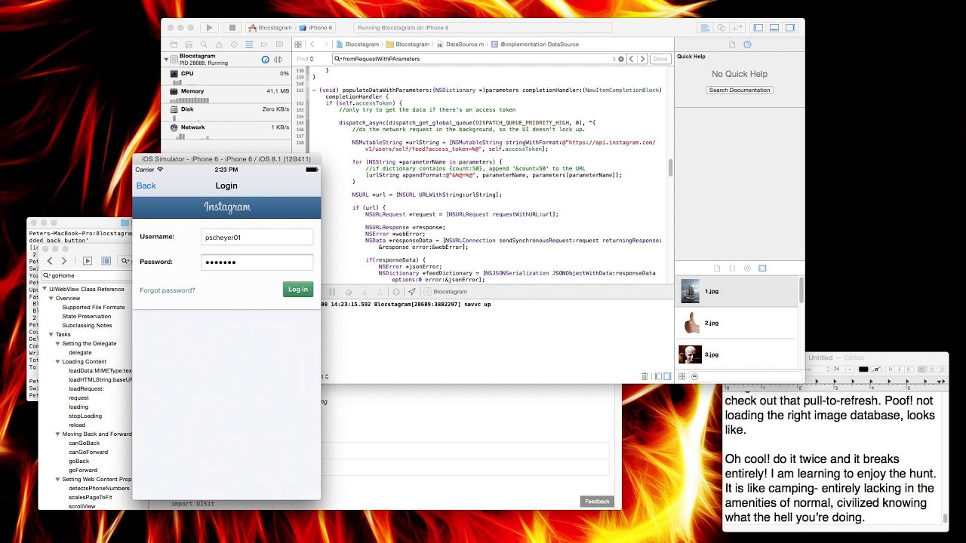Collapse Setting the Delegate group
966x543 pixels.
[x=58, y=343]
